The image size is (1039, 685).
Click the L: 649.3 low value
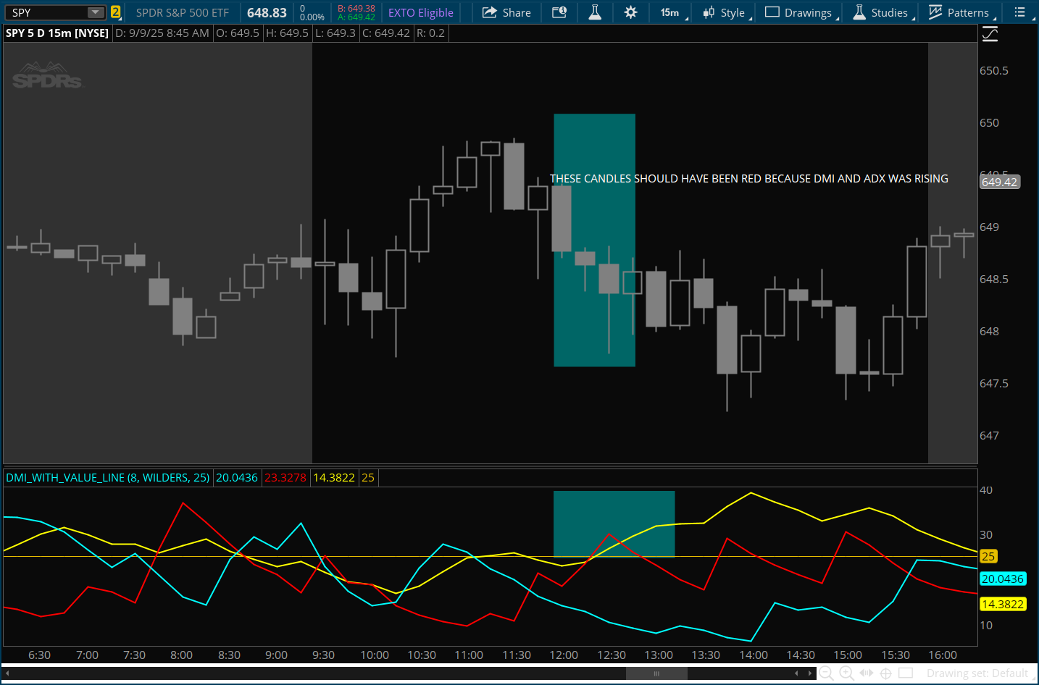[335, 33]
